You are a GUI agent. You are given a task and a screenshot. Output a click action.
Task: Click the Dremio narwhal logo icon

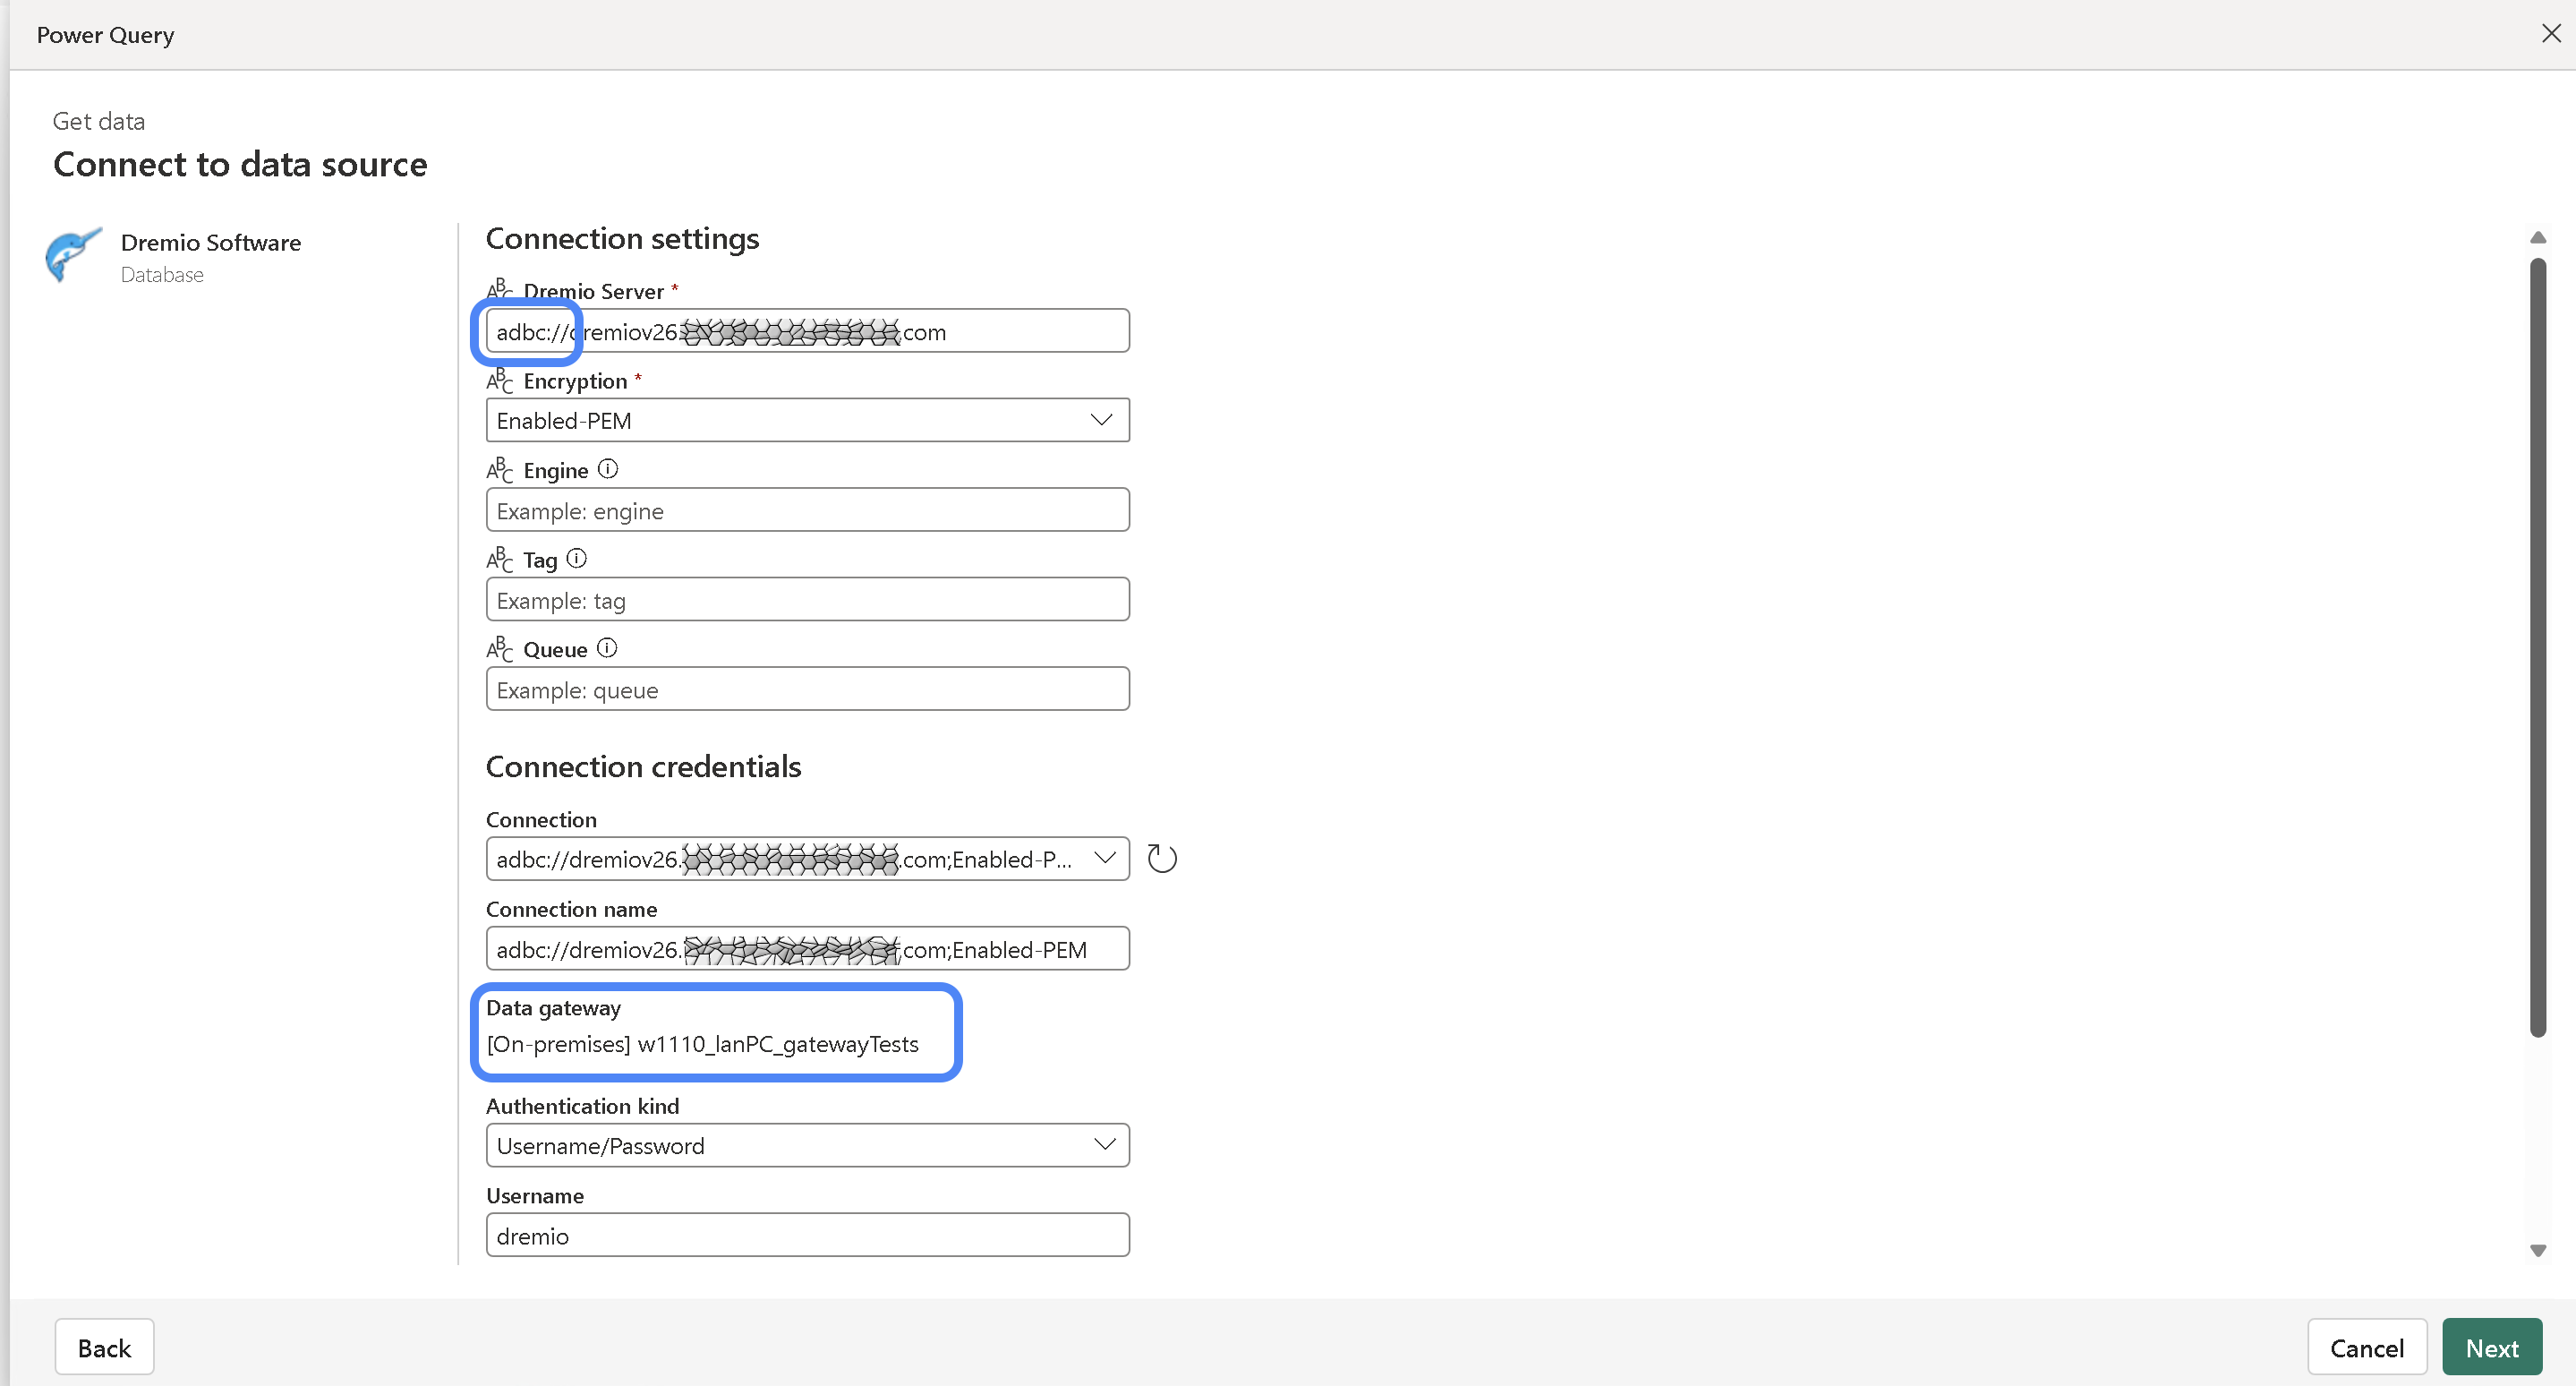pyautogui.click(x=73, y=255)
